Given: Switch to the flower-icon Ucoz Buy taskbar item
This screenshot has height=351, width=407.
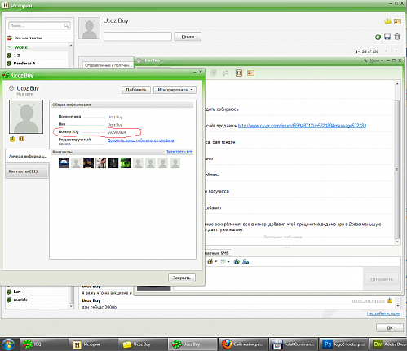Looking at the screenshot, I should pos(192,344).
